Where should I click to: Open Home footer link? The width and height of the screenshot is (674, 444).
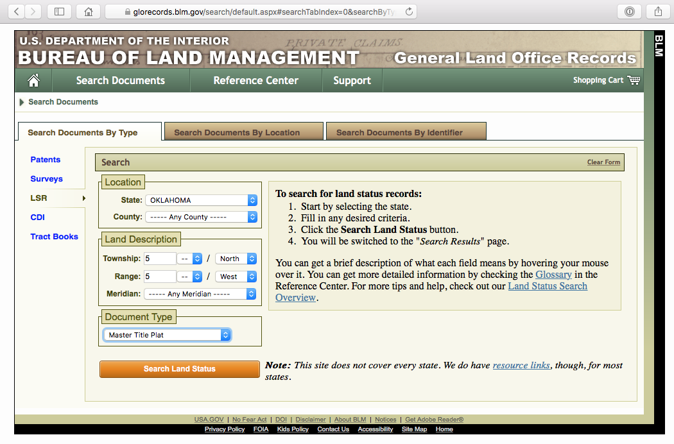coord(444,429)
